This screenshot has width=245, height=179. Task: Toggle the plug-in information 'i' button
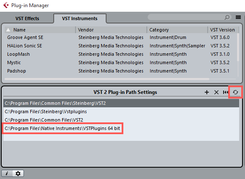pos(7,174)
